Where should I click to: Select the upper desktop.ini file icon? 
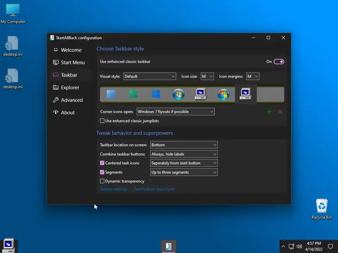(x=13, y=46)
